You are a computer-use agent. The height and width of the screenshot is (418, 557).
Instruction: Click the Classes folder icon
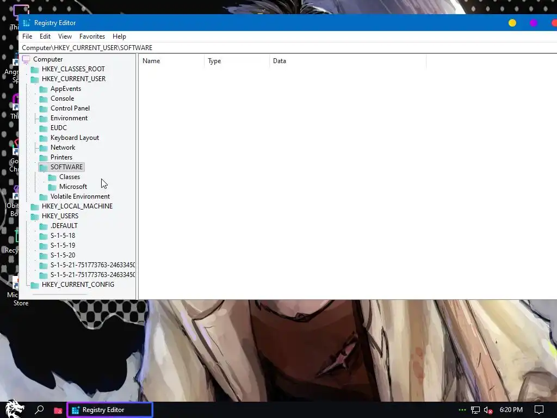[x=52, y=177]
